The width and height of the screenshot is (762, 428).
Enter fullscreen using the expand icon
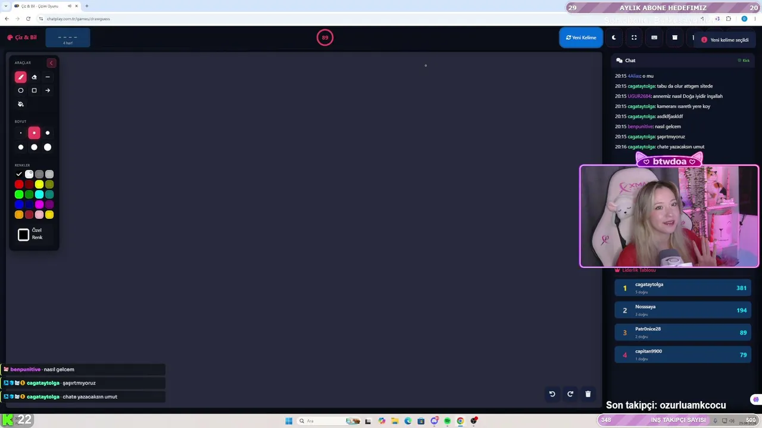[x=634, y=37]
